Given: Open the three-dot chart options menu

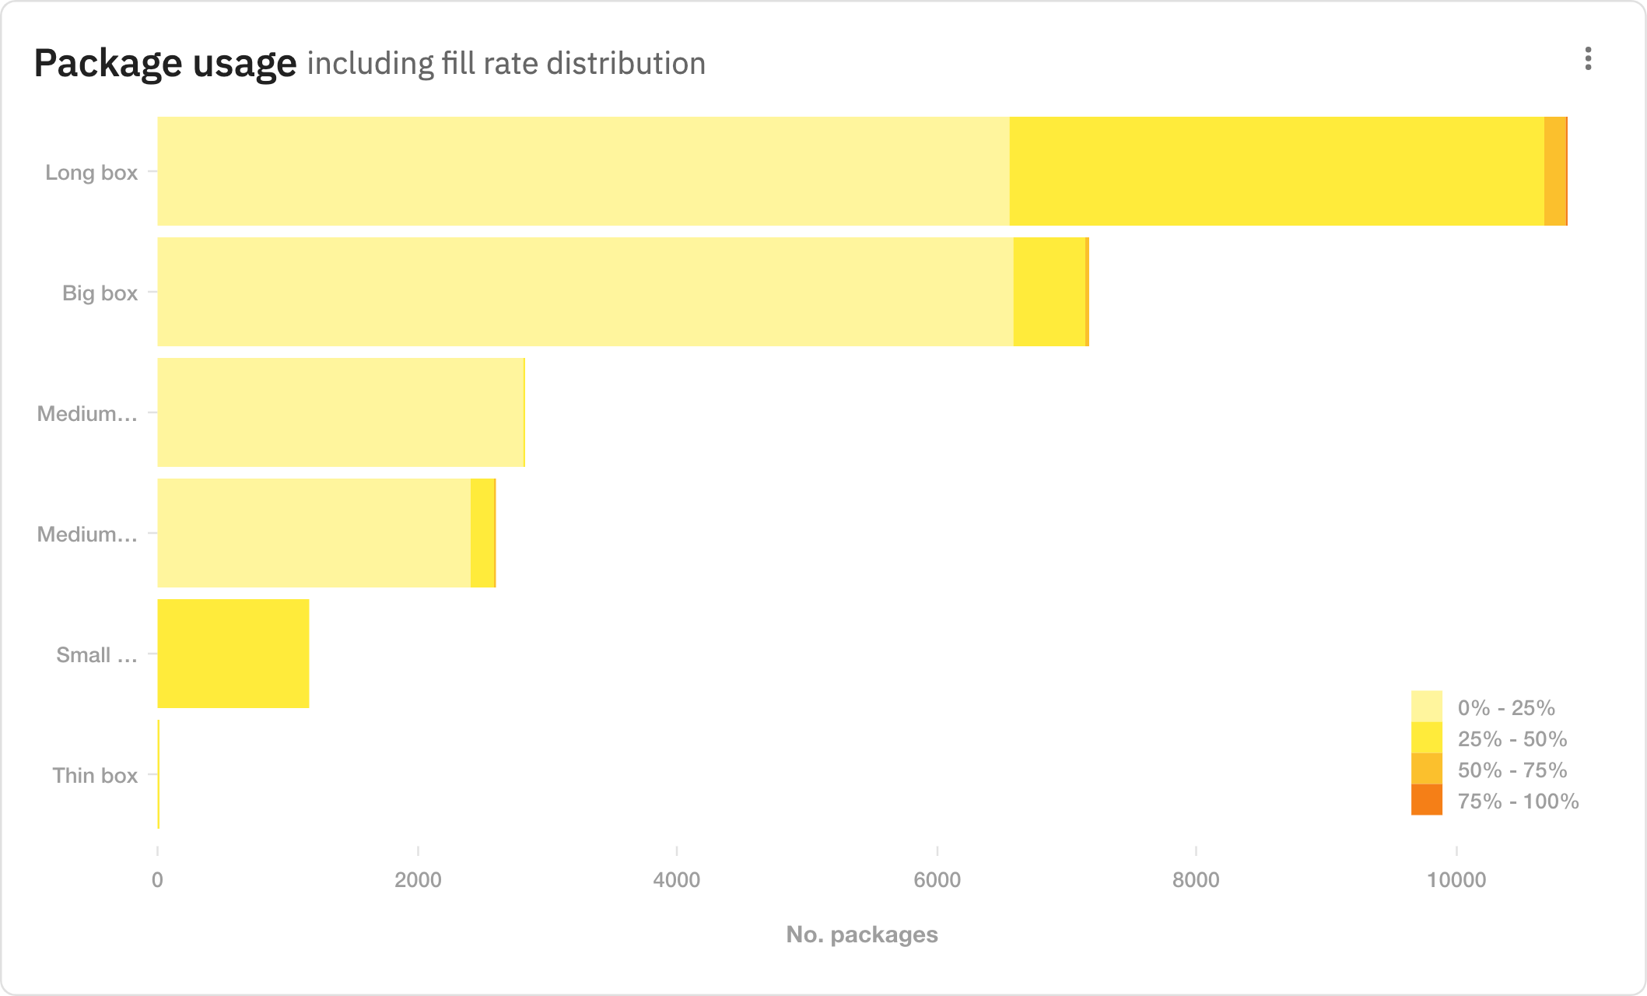Looking at the screenshot, I should (x=1588, y=58).
